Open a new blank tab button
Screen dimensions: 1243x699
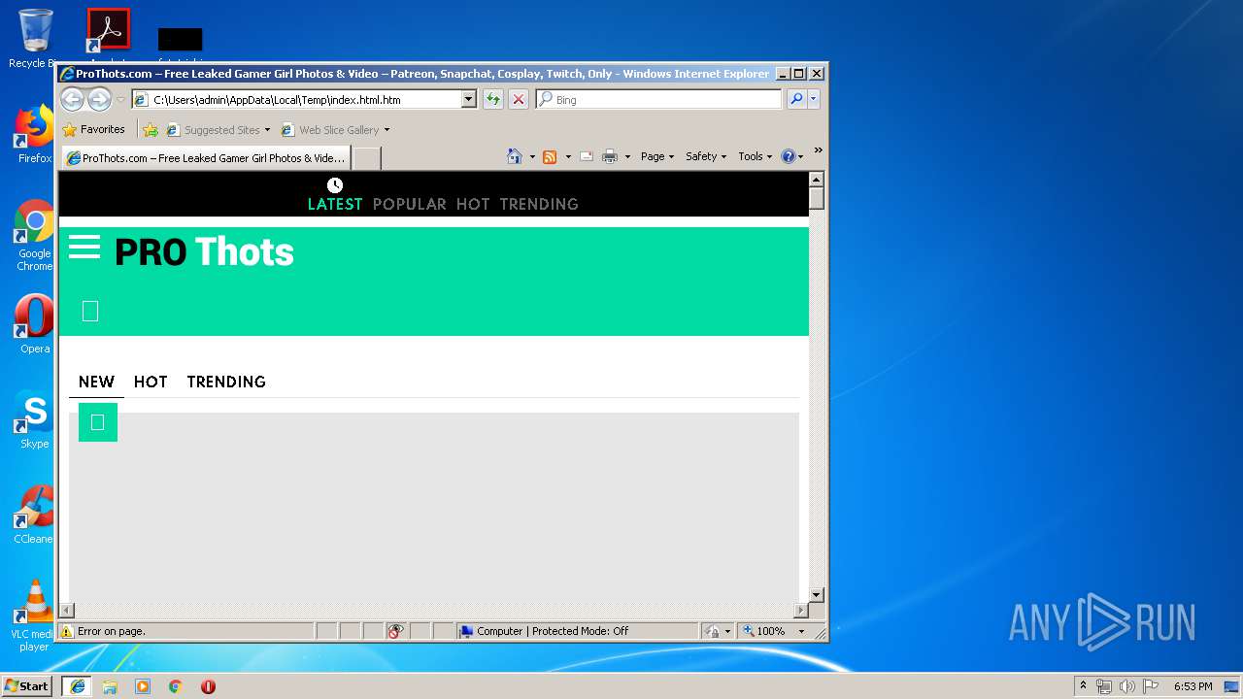tap(366, 157)
